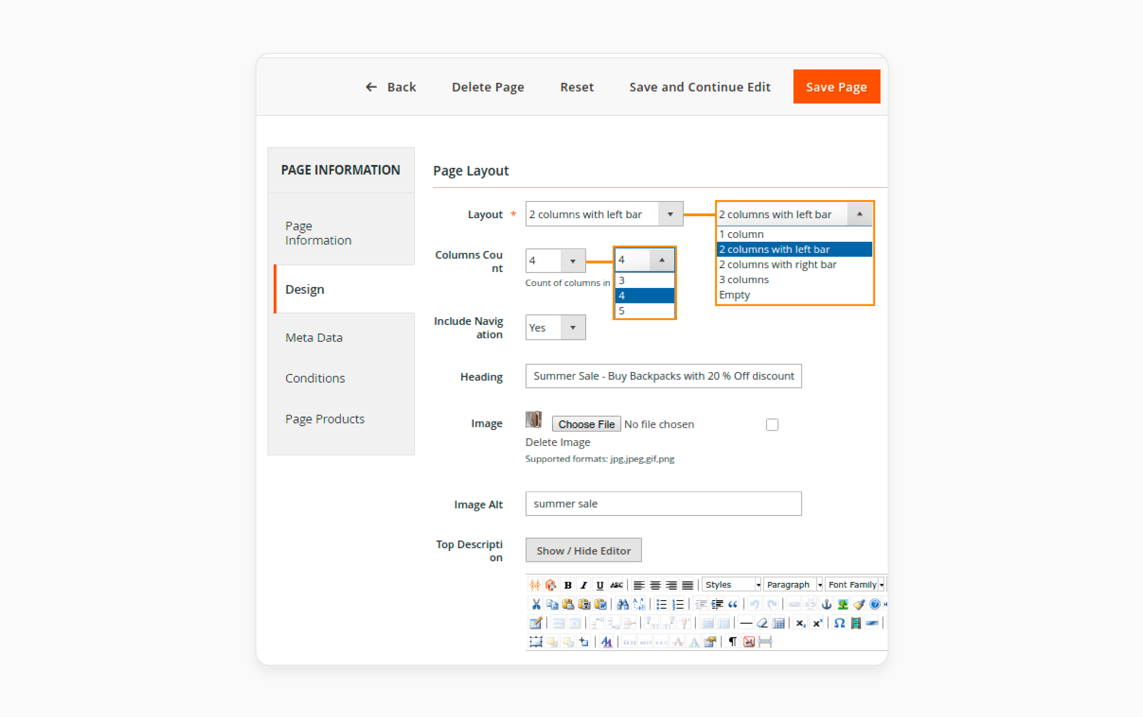The image size is (1143, 717).
Task: Toggle Bold formatting in the editor
Action: (567, 585)
